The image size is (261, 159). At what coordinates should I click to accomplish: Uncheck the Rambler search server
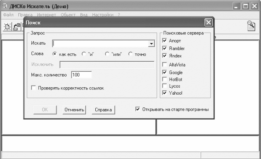pos(164,48)
